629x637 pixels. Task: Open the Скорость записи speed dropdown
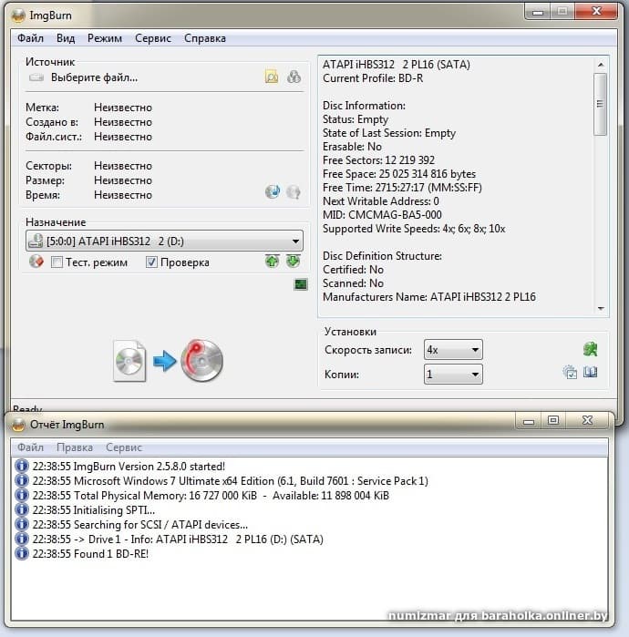[x=453, y=350]
